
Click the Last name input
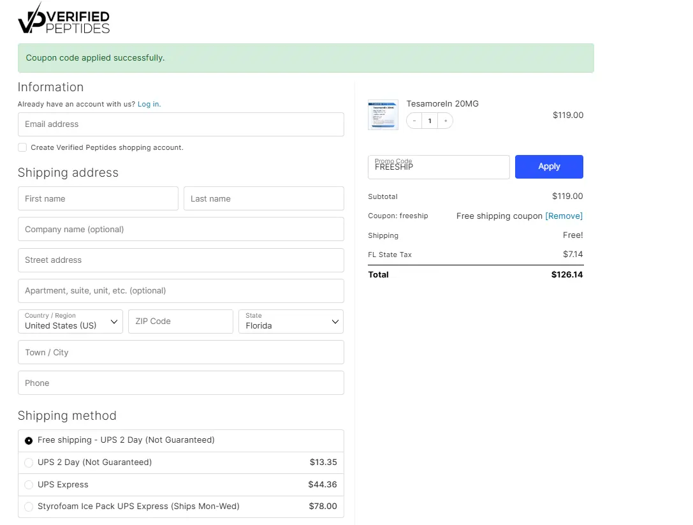[263, 198]
